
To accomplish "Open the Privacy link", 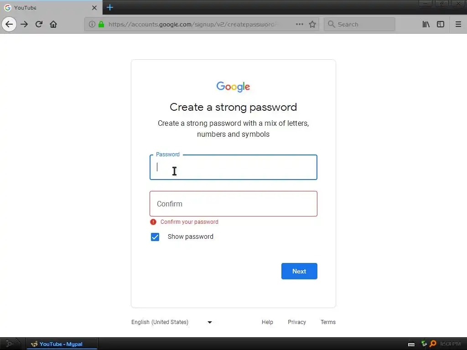I will [296, 322].
